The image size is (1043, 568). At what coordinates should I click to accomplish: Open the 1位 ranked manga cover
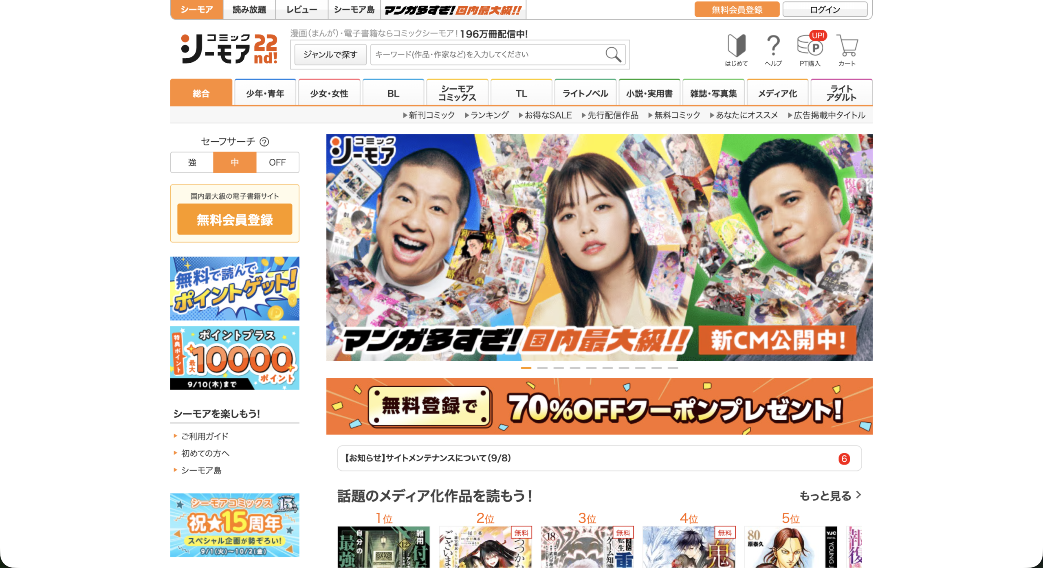384,547
